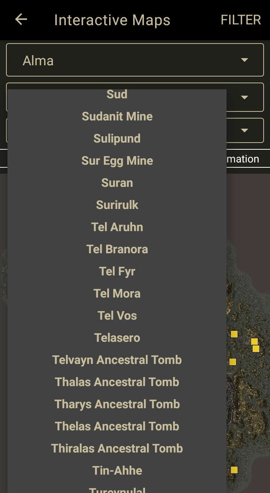270x493 pixels.
Task: Choose Tel Mora in list
Action: [x=117, y=293]
